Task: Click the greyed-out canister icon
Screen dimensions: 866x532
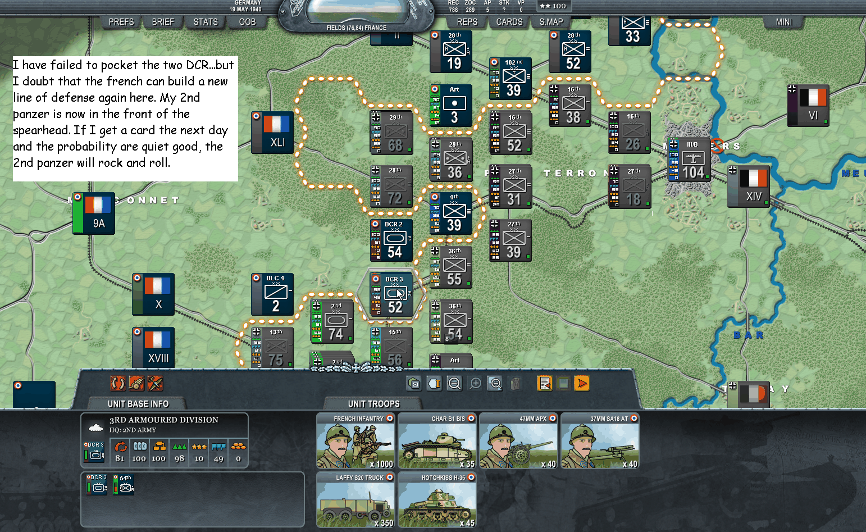Action: tap(515, 383)
